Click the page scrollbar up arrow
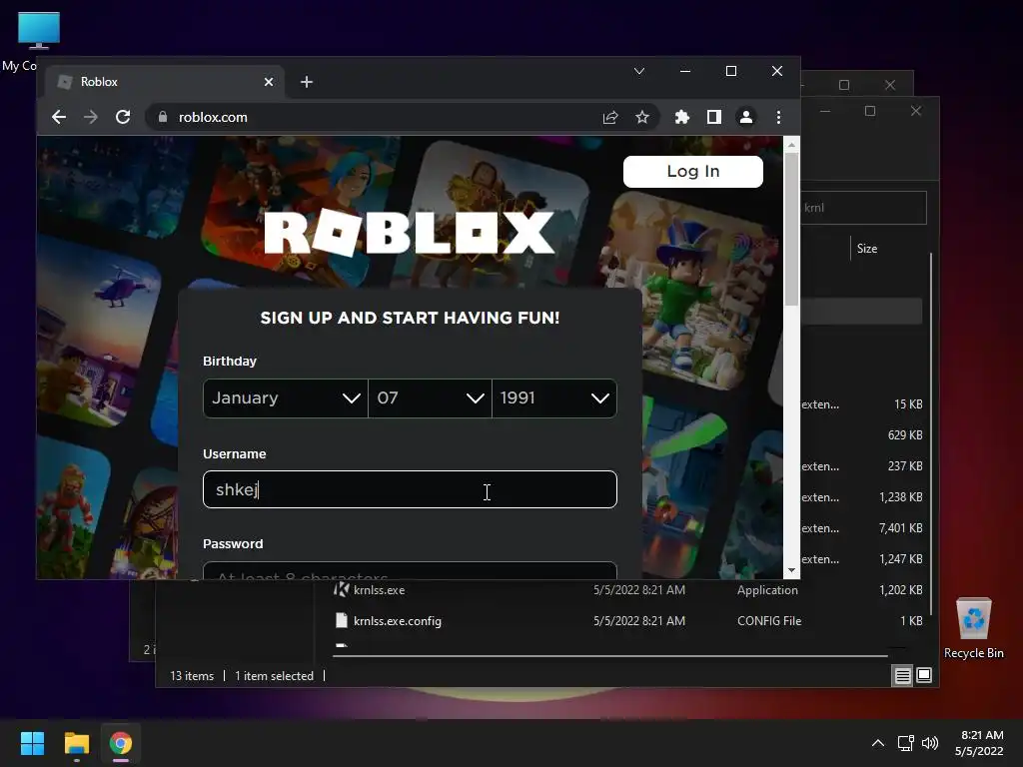 point(791,144)
